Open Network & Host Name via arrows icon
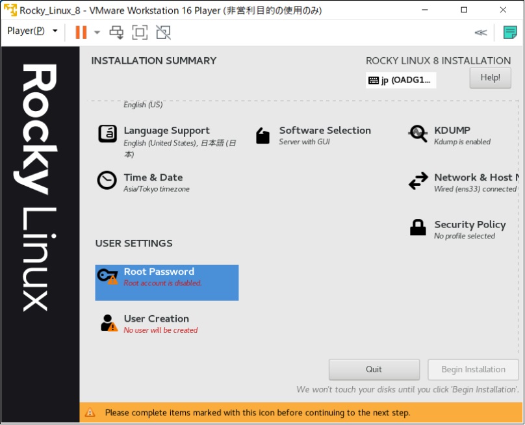The image size is (525, 425). [x=418, y=181]
